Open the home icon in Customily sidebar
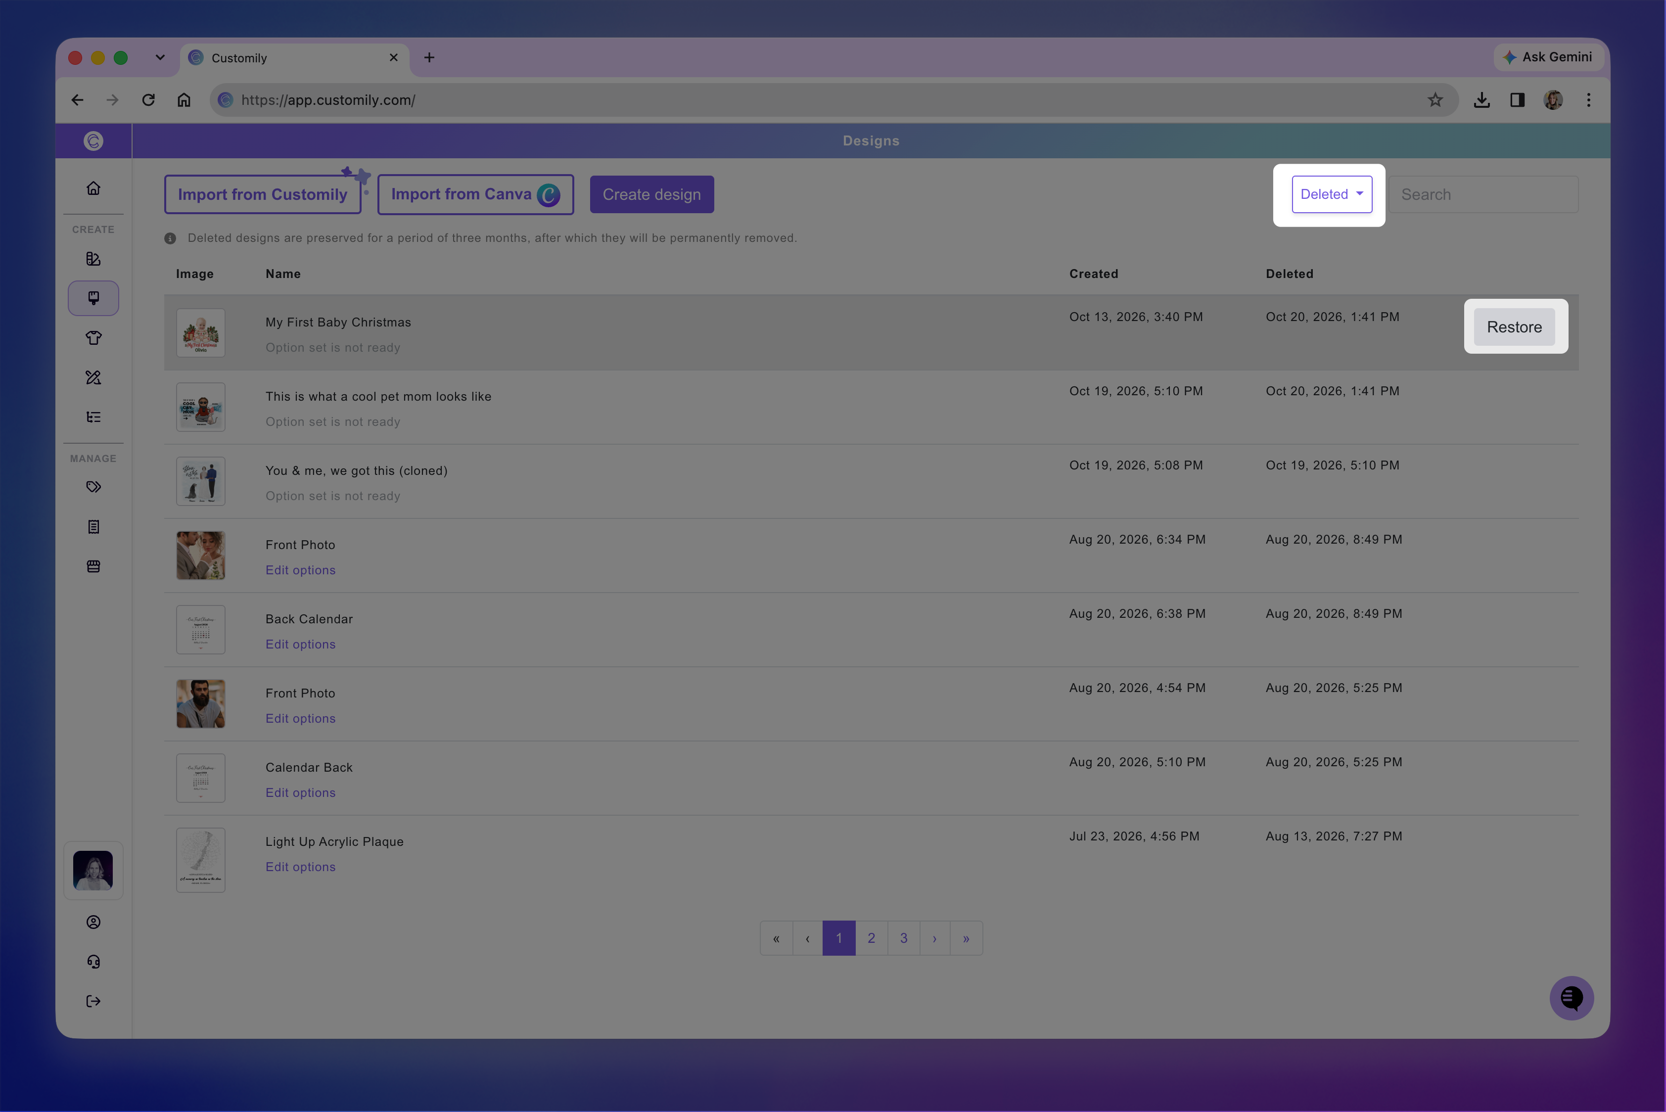This screenshot has height=1112, width=1666. point(93,188)
